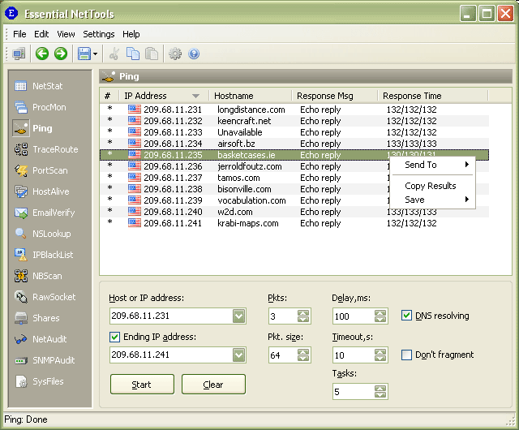Adjust the Pkt. size spinner arrows
This screenshot has width=519, height=430.
coord(303,355)
